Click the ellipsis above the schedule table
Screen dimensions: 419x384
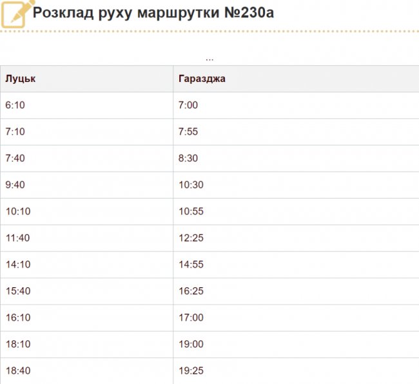pos(209,59)
